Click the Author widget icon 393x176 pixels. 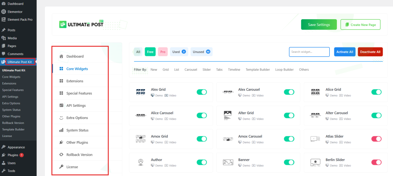pos(140,162)
